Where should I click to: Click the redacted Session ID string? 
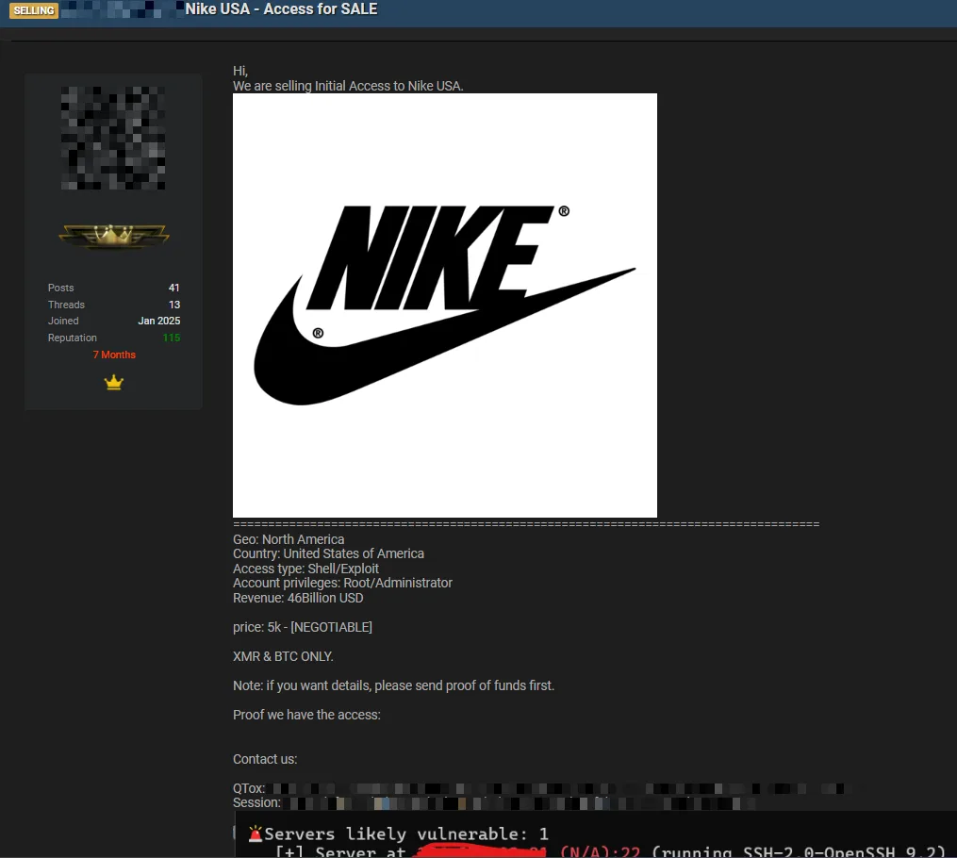(519, 803)
